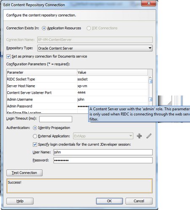The image size is (190, 210).
Task: Click the Parameter column header
Action: click(42, 73)
